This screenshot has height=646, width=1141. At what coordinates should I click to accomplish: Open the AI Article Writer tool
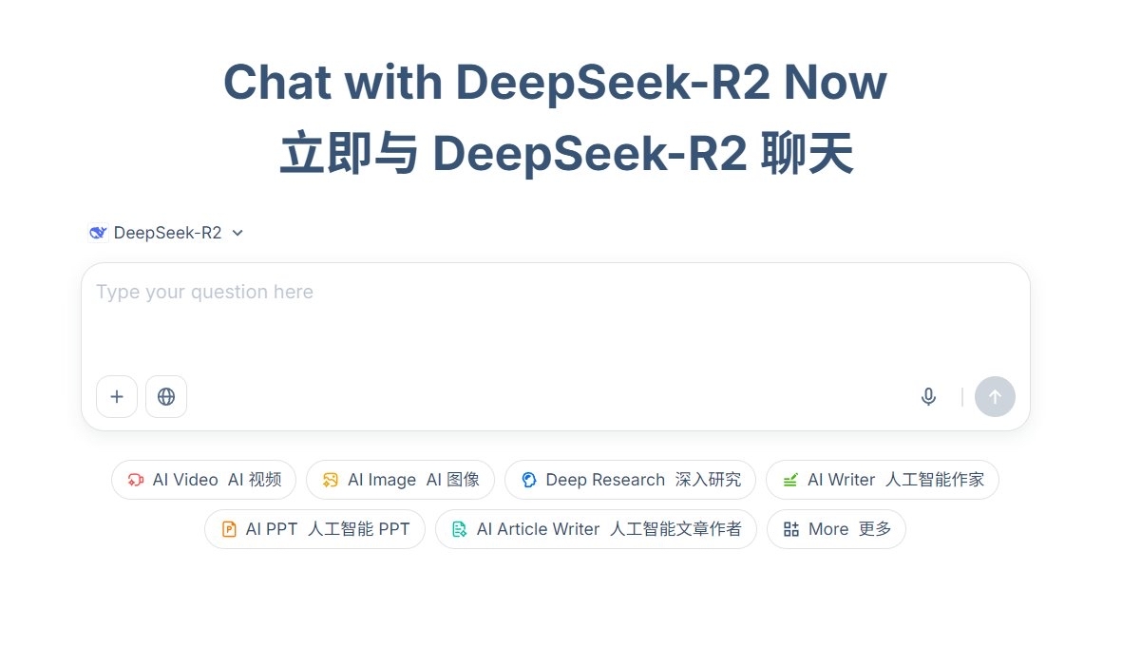coord(596,529)
